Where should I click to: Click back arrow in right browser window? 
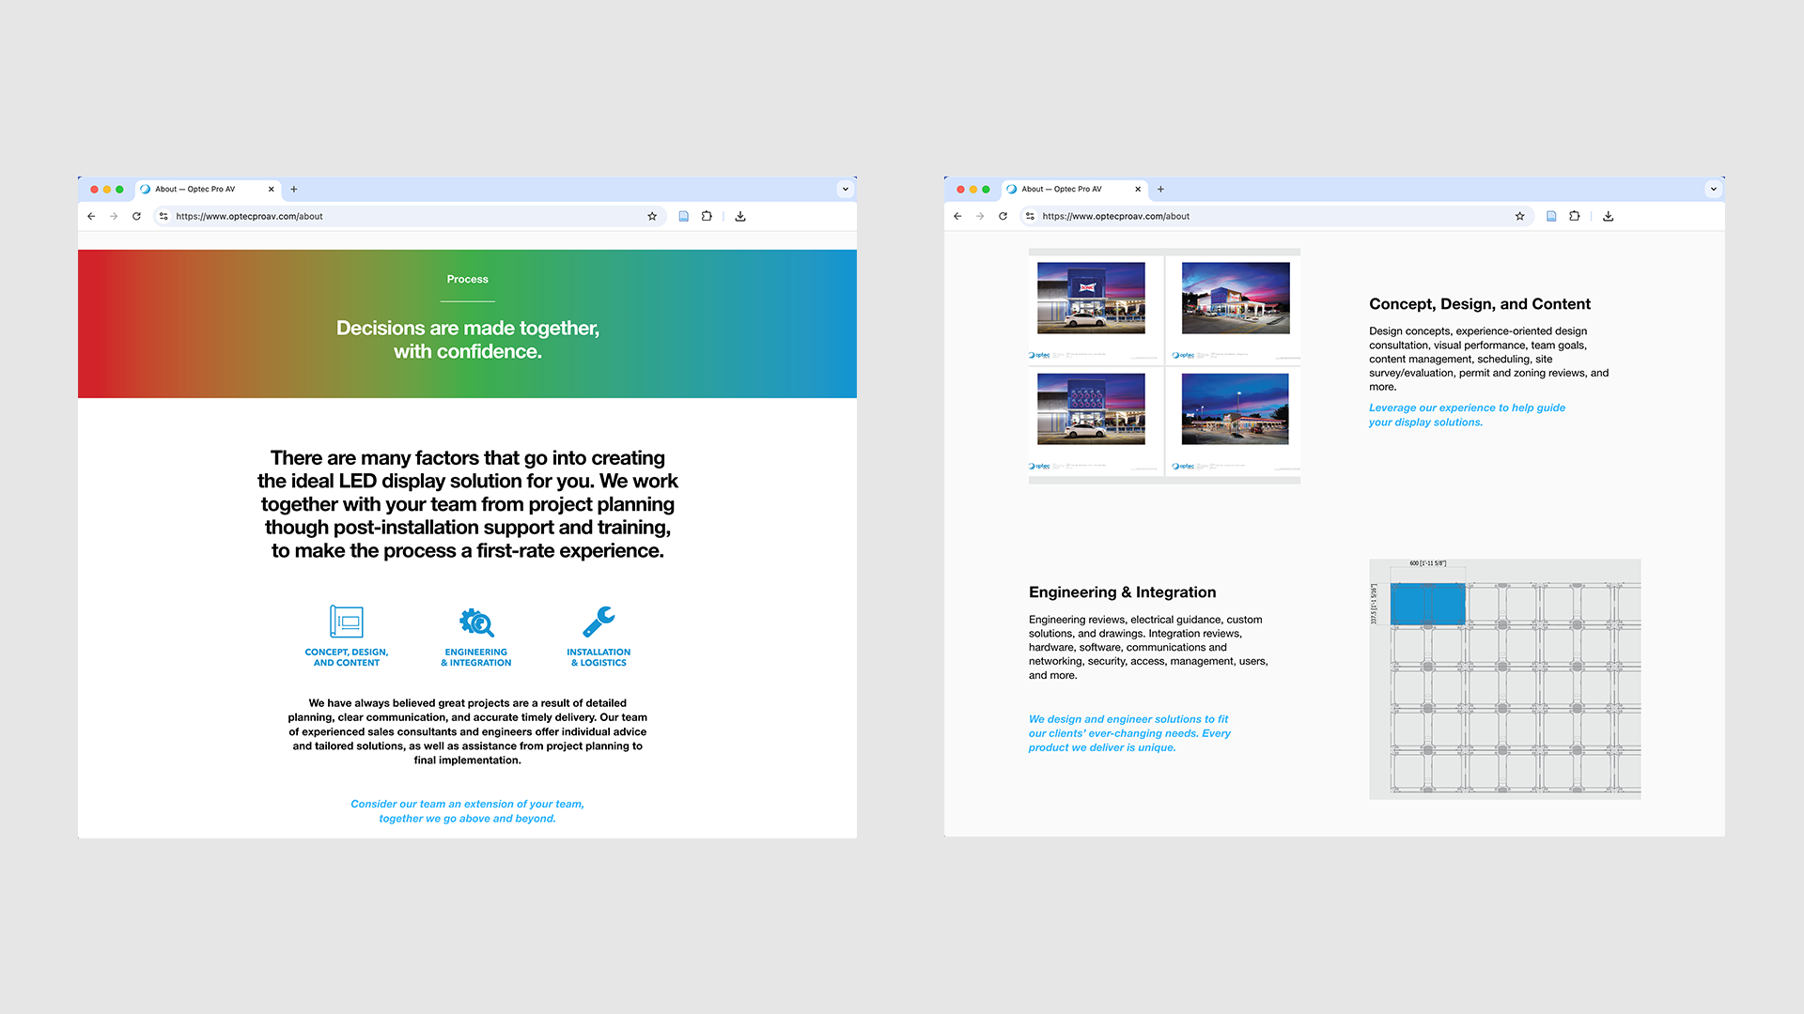click(957, 216)
